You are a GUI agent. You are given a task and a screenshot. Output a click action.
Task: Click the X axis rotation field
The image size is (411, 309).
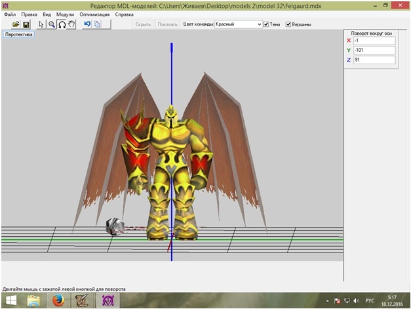point(374,40)
